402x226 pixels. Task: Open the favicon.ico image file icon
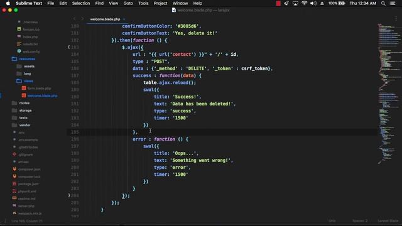coord(19,30)
